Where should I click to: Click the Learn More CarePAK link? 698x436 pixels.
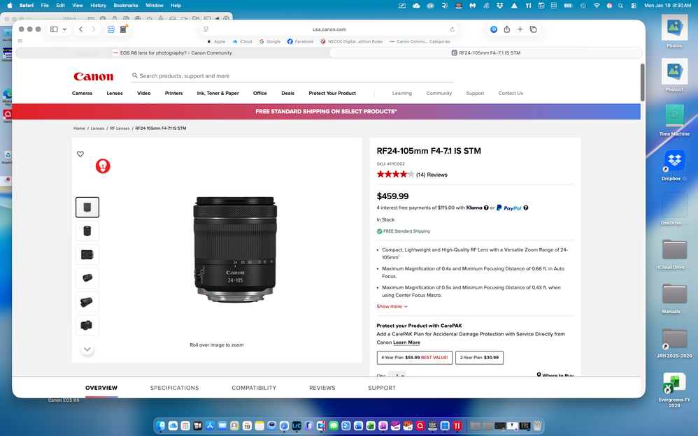[406, 342]
